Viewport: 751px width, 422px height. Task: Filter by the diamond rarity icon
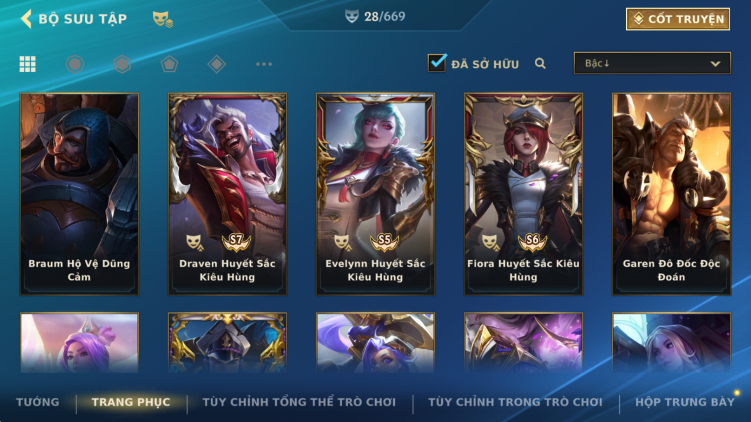[216, 64]
